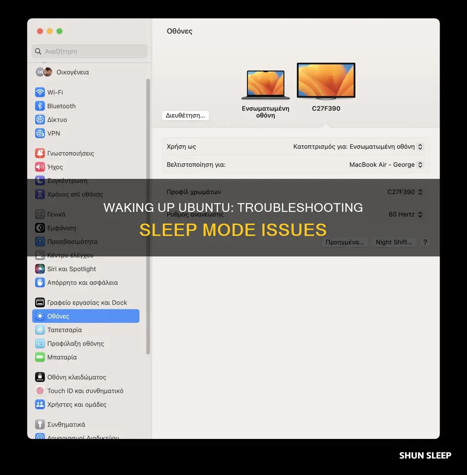Select Μπαταρία in the sidebar
The height and width of the screenshot is (475, 467).
pyautogui.click(x=62, y=357)
